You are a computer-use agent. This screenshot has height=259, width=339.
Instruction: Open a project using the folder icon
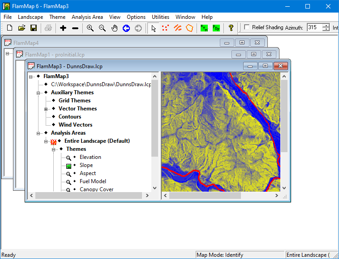pos(21,28)
